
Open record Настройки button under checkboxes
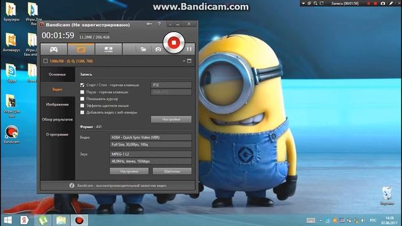point(171,119)
